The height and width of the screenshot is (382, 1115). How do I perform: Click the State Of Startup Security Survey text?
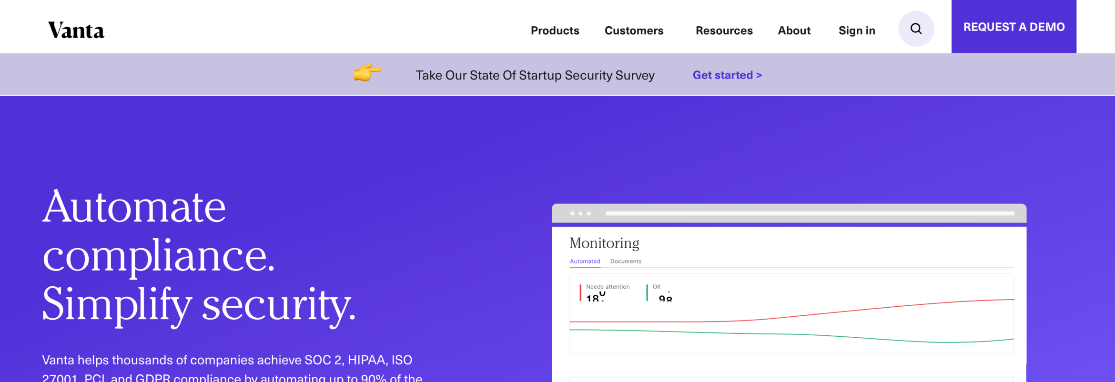[x=535, y=75]
